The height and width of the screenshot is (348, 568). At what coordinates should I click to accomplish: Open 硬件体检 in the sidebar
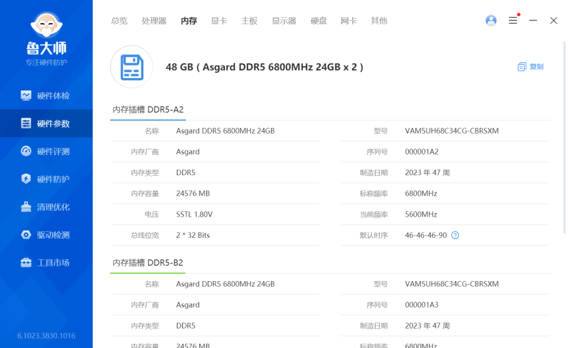46,96
